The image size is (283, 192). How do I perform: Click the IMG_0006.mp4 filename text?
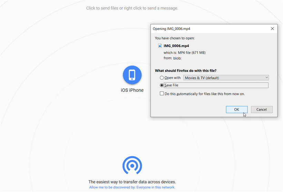[176, 45]
